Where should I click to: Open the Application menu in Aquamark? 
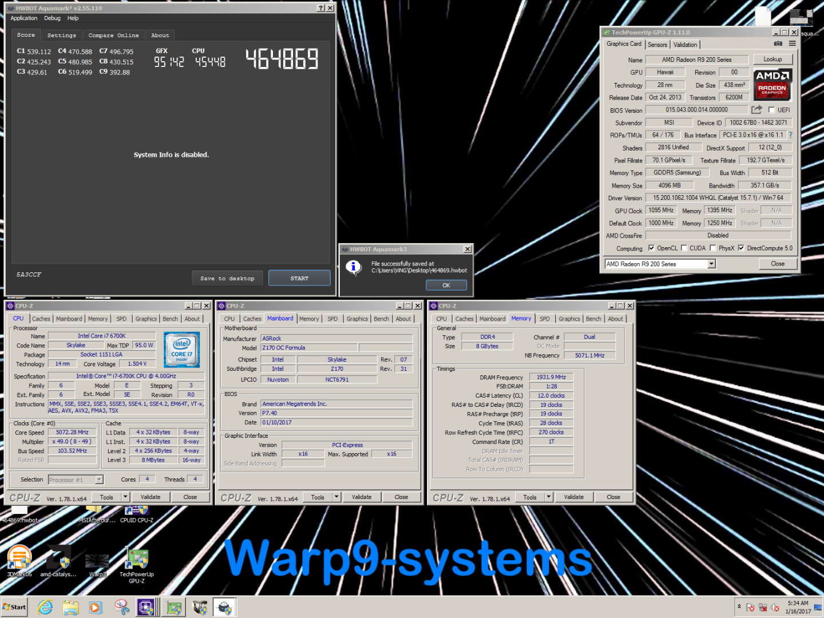click(23, 18)
